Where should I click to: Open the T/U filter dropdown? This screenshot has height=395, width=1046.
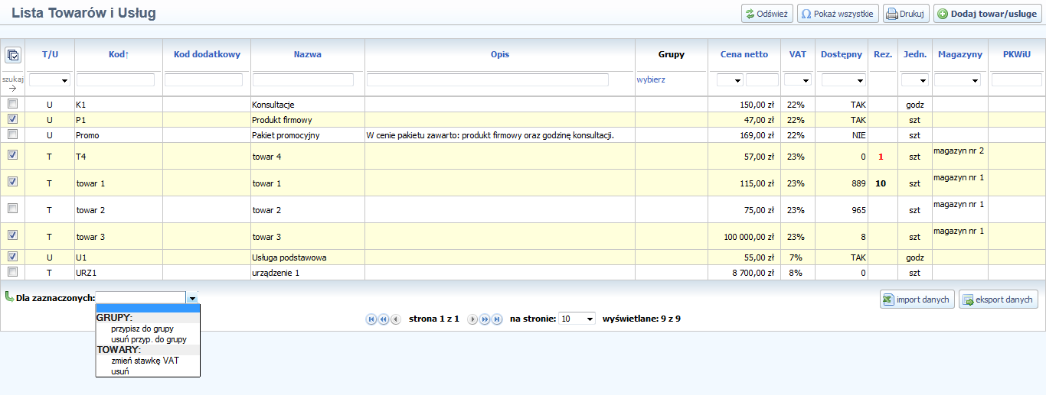50,80
